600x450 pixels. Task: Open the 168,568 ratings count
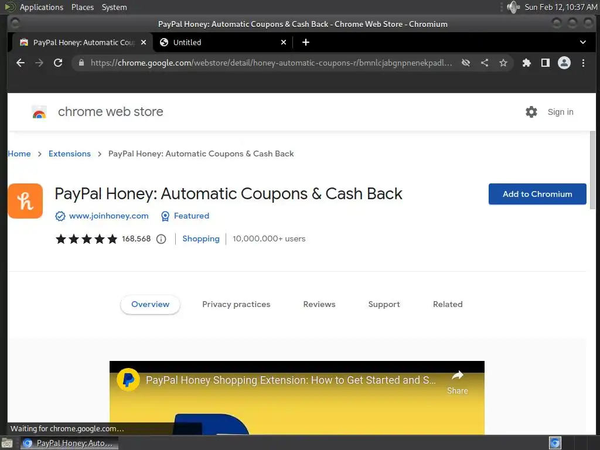point(136,239)
